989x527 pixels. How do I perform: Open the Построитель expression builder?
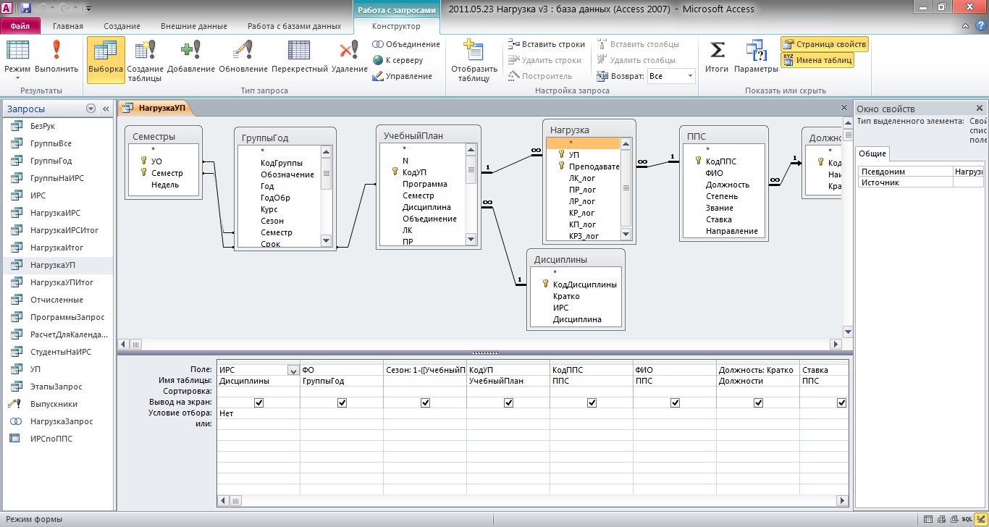540,76
